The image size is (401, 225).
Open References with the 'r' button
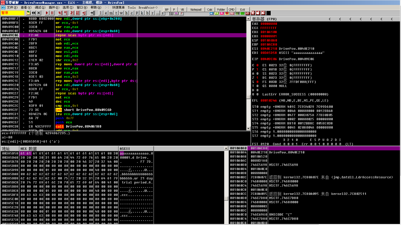(x=152, y=14)
